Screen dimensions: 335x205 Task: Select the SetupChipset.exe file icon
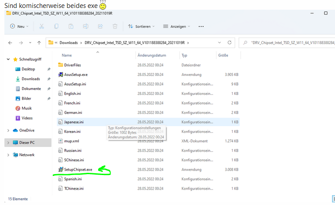pyautogui.click(x=60, y=169)
